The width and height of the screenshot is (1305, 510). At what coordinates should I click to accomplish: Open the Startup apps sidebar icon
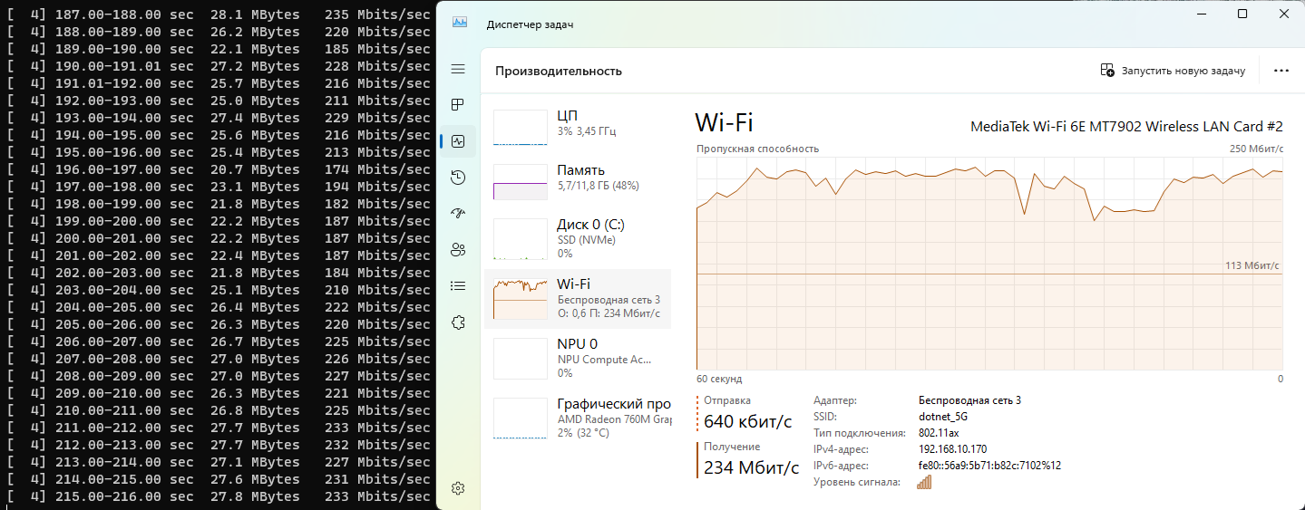[x=458, y=214]
